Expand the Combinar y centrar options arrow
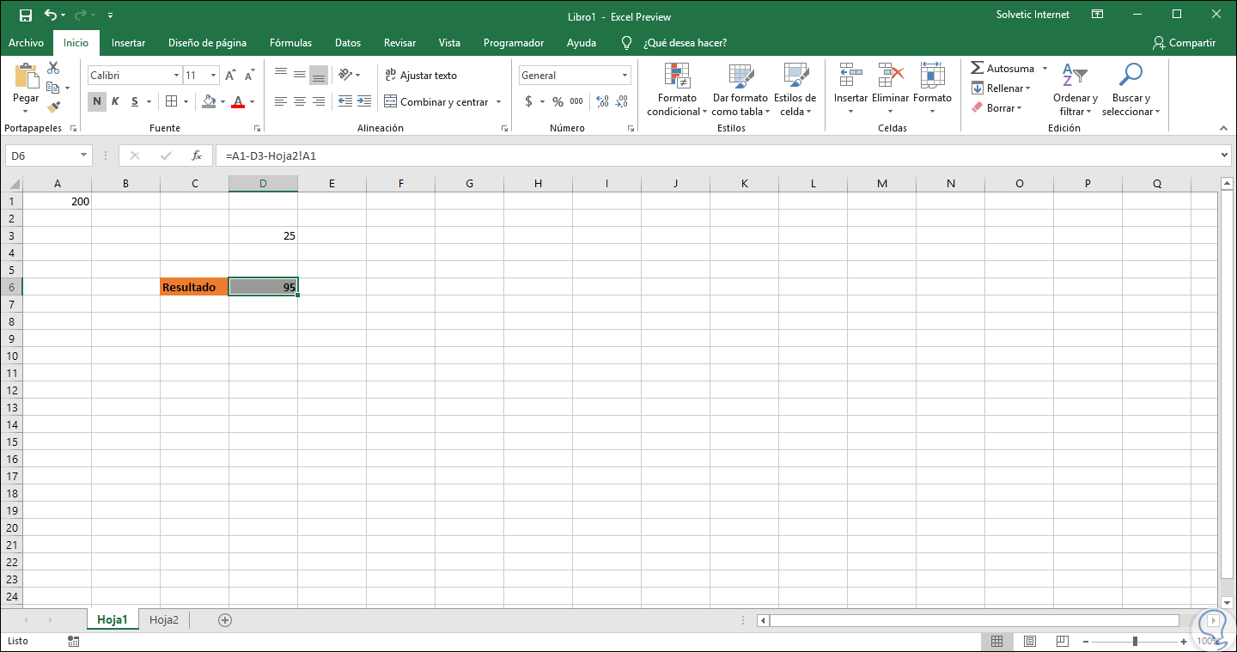Image resolution: width=1237 pixels, height=652 pixels. pyautogui.click(x=498, y=101)
